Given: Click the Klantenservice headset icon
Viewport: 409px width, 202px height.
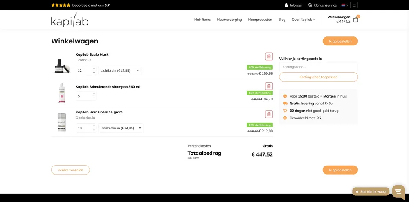Looking at the screenshot, I should [310, 5].
